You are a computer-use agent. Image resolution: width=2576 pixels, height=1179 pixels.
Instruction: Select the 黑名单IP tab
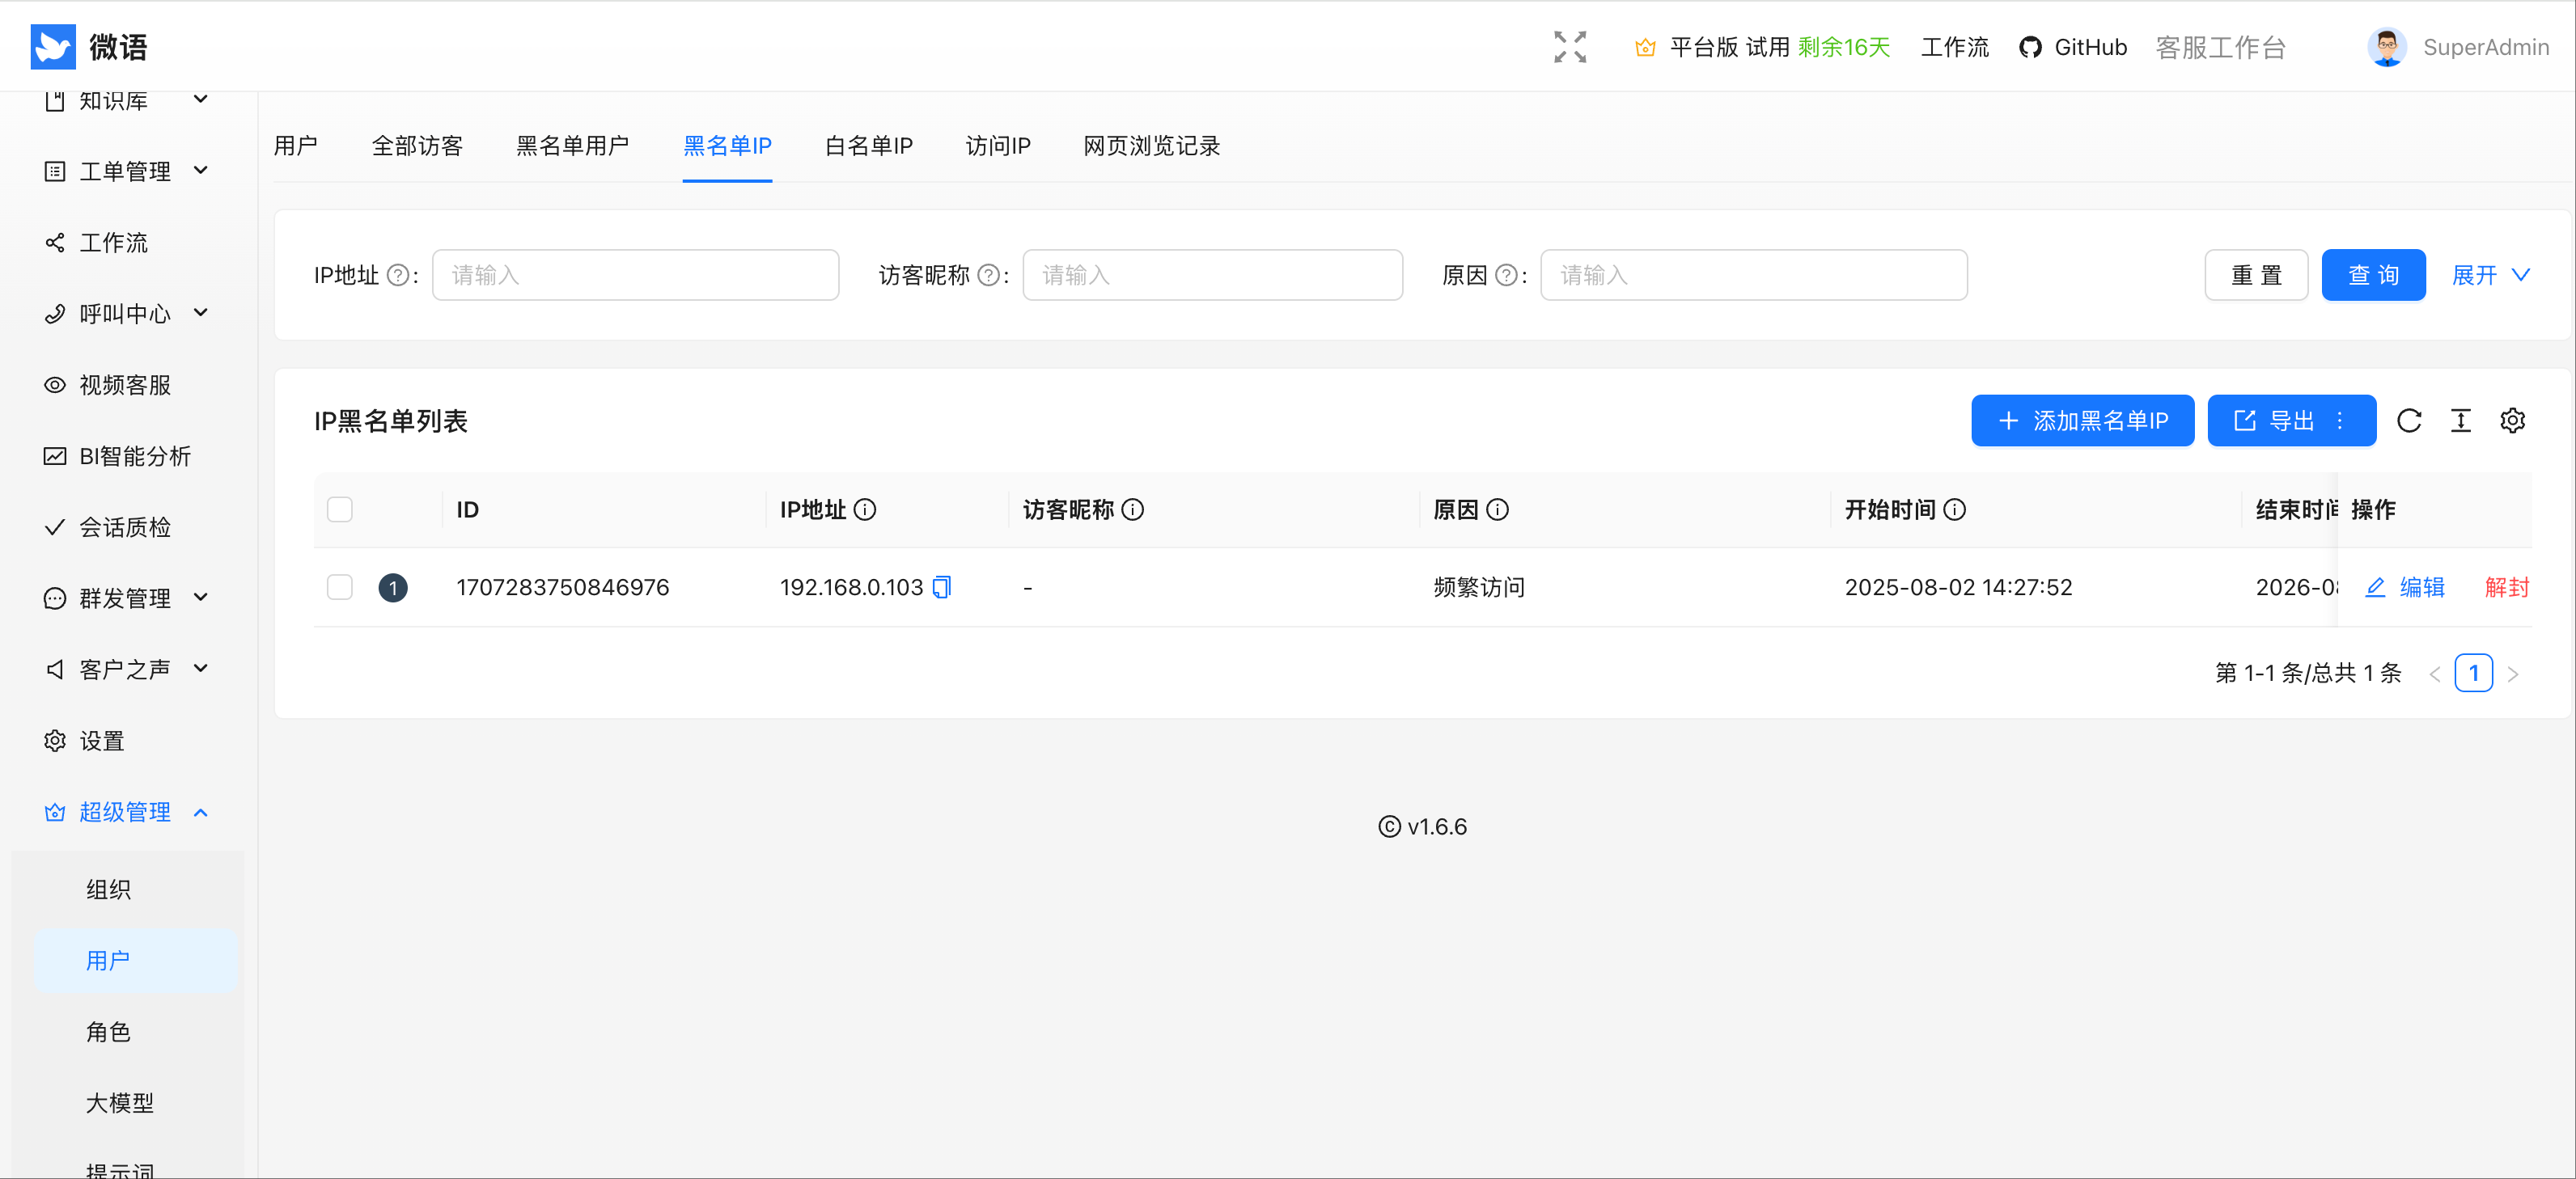(x=727, y=146)
